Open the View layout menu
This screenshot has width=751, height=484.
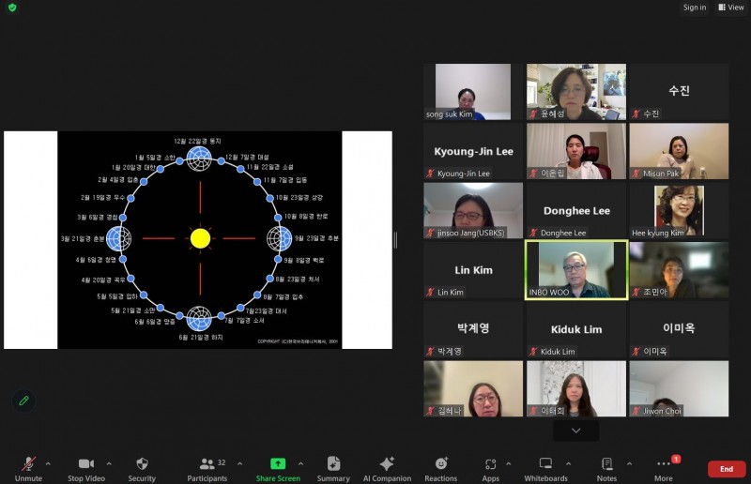coord(730,8)
